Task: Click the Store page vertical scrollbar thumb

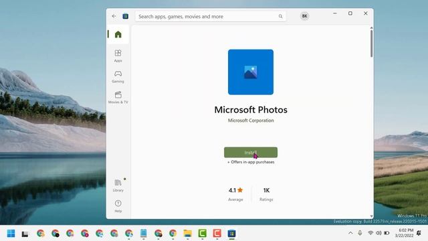Action: 371,44
